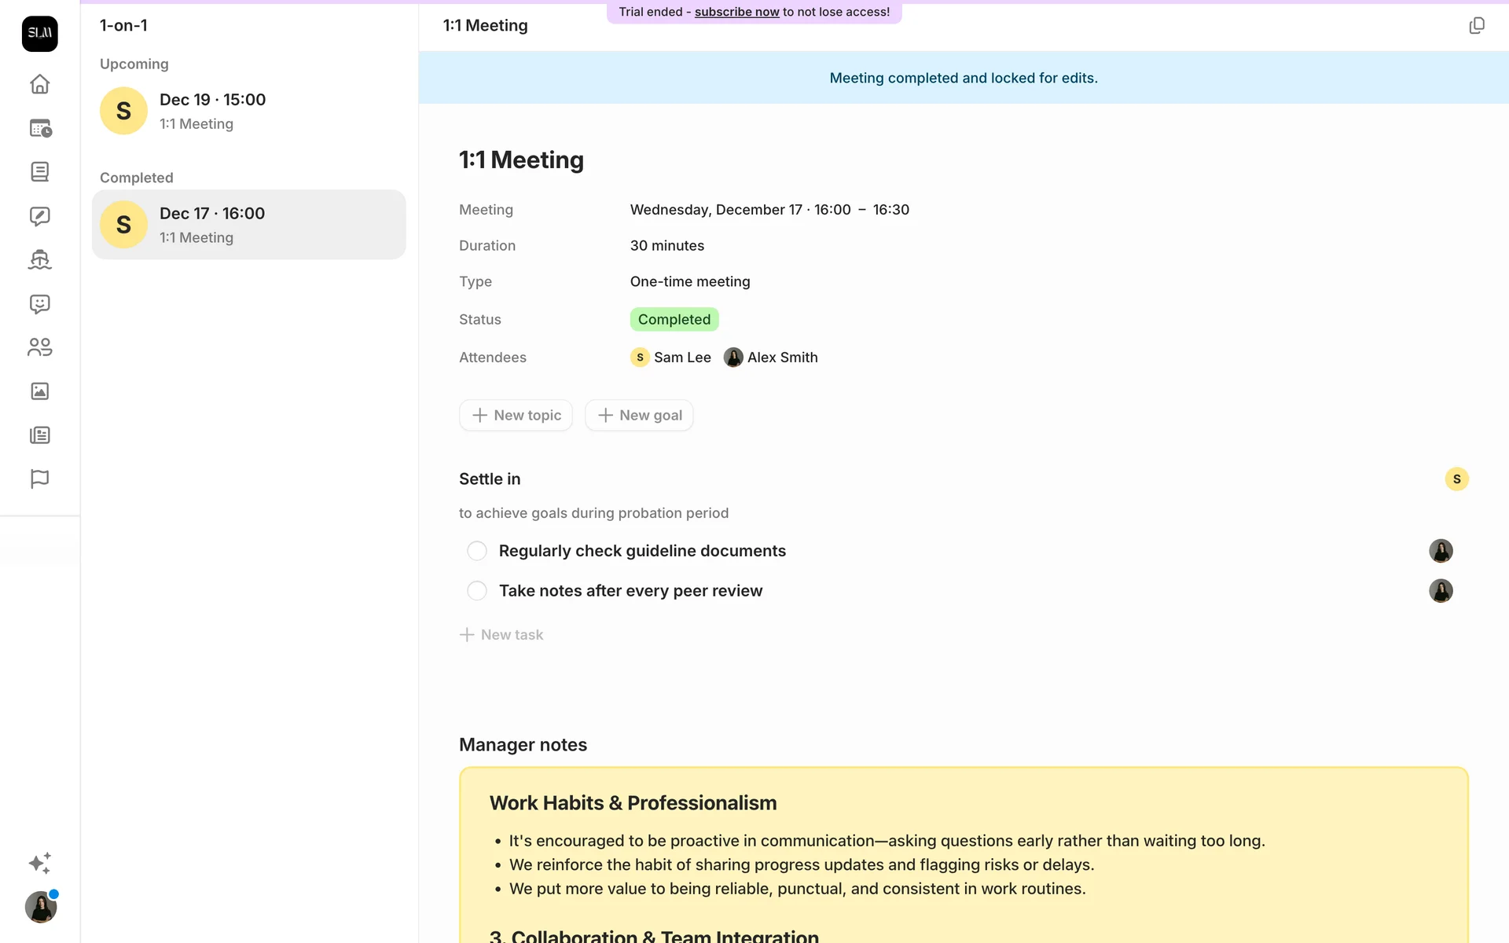Open user profile avatar at bottom left
Screen dimensions: 1509x943
coord(40,907)
